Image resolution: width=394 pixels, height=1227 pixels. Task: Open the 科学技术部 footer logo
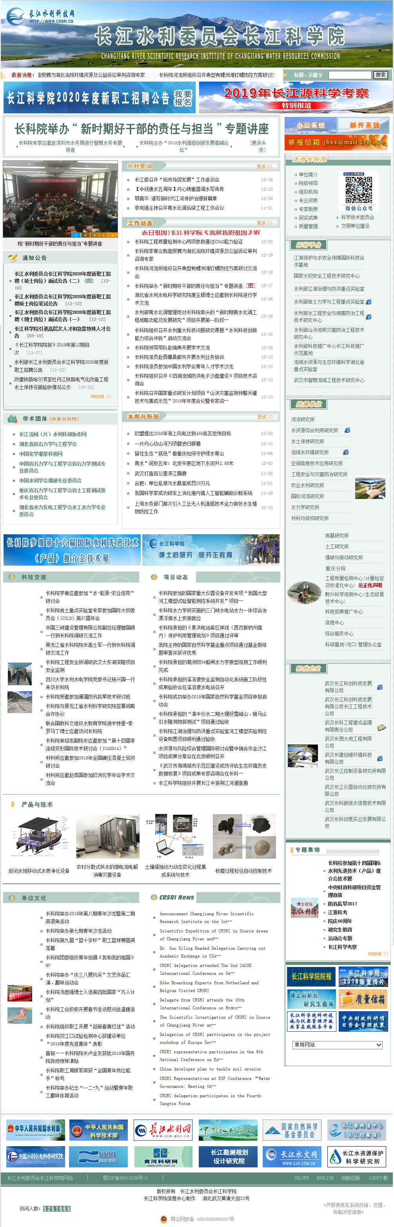click(x=98, y=1130)
